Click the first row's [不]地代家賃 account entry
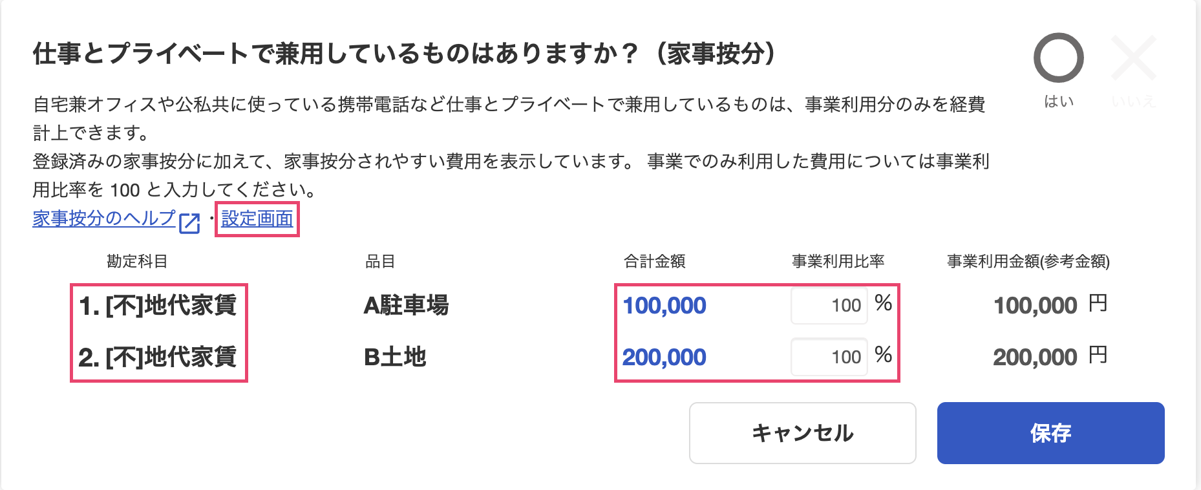Screen dimensions: 1201x490 [158, 305]
